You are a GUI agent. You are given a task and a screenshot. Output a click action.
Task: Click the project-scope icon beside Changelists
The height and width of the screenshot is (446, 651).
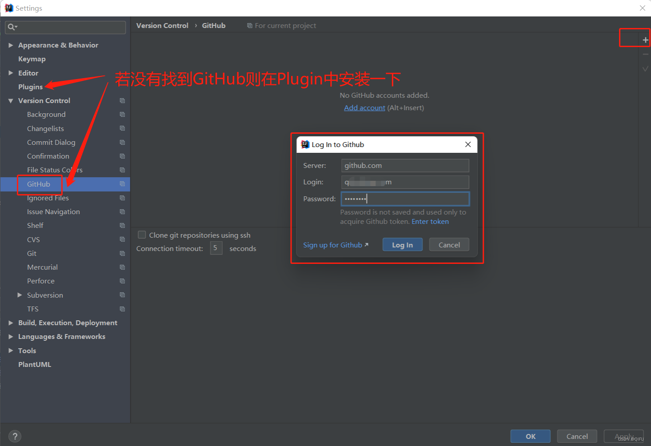pos(122,128)
